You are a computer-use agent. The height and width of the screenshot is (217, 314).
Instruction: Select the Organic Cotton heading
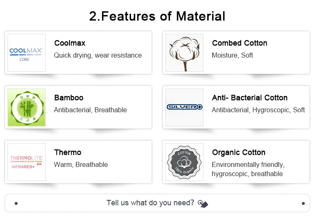[239, 152]
